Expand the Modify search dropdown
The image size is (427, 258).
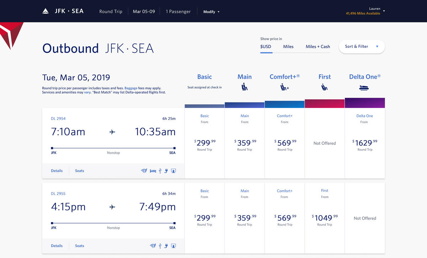pos(211,12)
